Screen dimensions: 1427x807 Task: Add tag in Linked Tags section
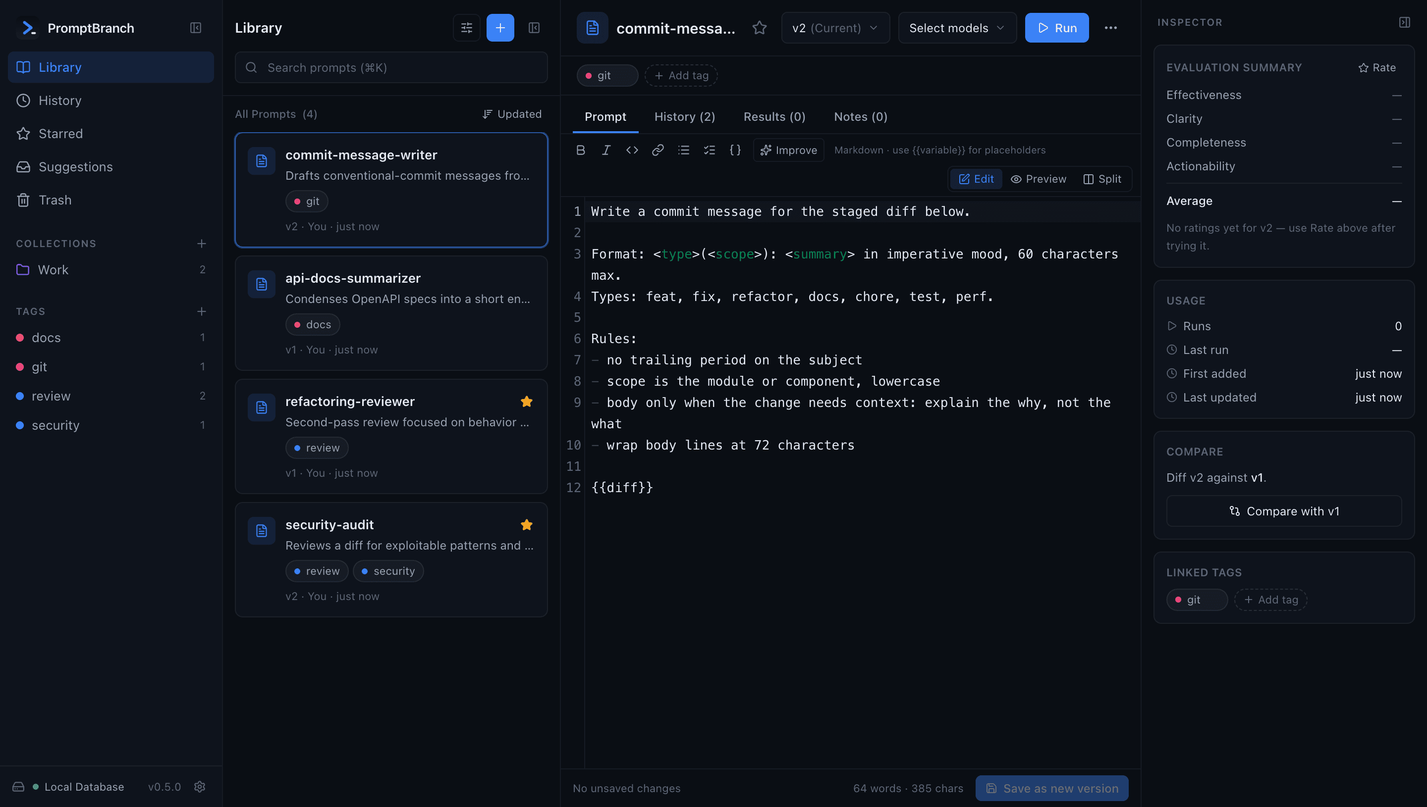pos(1270,599)
